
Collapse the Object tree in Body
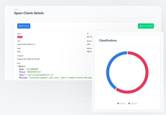(18, 66)
